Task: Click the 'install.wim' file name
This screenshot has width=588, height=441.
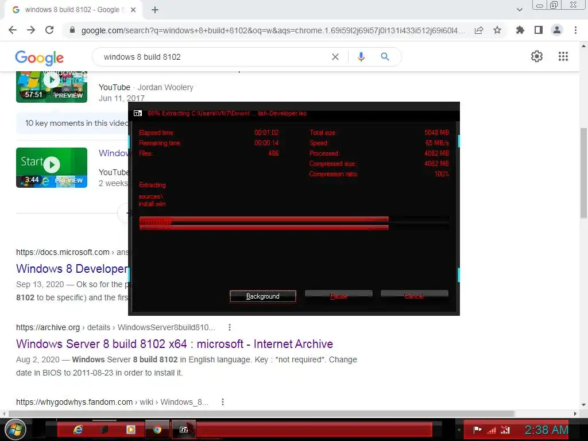Action: pyautogui.click(x=152, y=204)
